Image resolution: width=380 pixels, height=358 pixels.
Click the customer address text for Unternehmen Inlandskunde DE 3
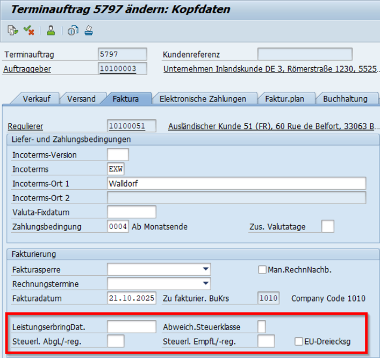click(x=269, y=69)
